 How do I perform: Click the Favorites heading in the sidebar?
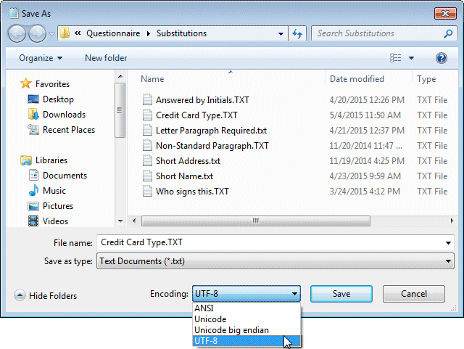point(52,84)
